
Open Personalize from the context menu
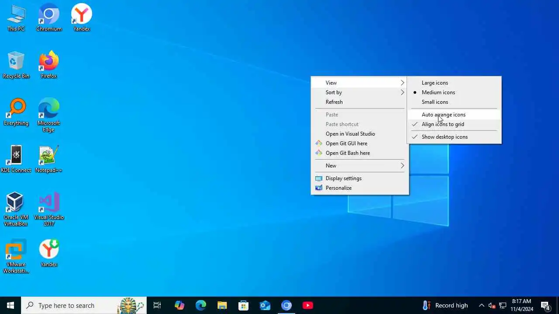359,188
